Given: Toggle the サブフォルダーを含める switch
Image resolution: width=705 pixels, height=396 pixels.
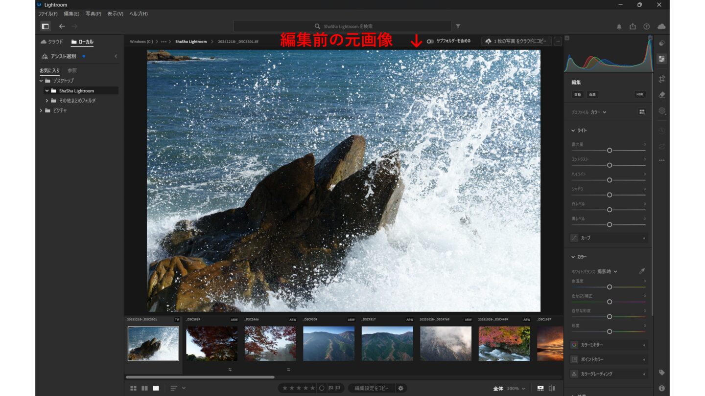Looking at the screenshot, I should (430, 42).
